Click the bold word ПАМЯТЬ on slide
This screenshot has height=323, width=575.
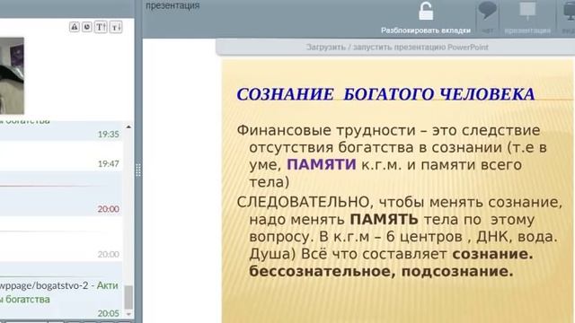click(x=384, y=220)
